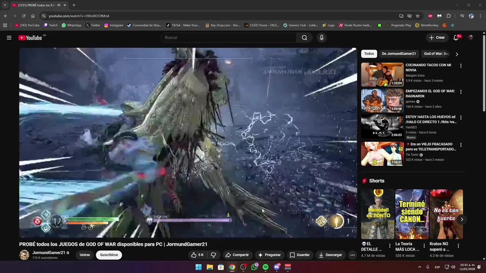Click the search magnifier button
486x273 pixels.
(305, 38)
